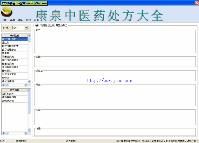Image resolution: width=199 pixels, height=143 pixels.
Task: Open the 打印 menu
Action: [x=28, y=20]
